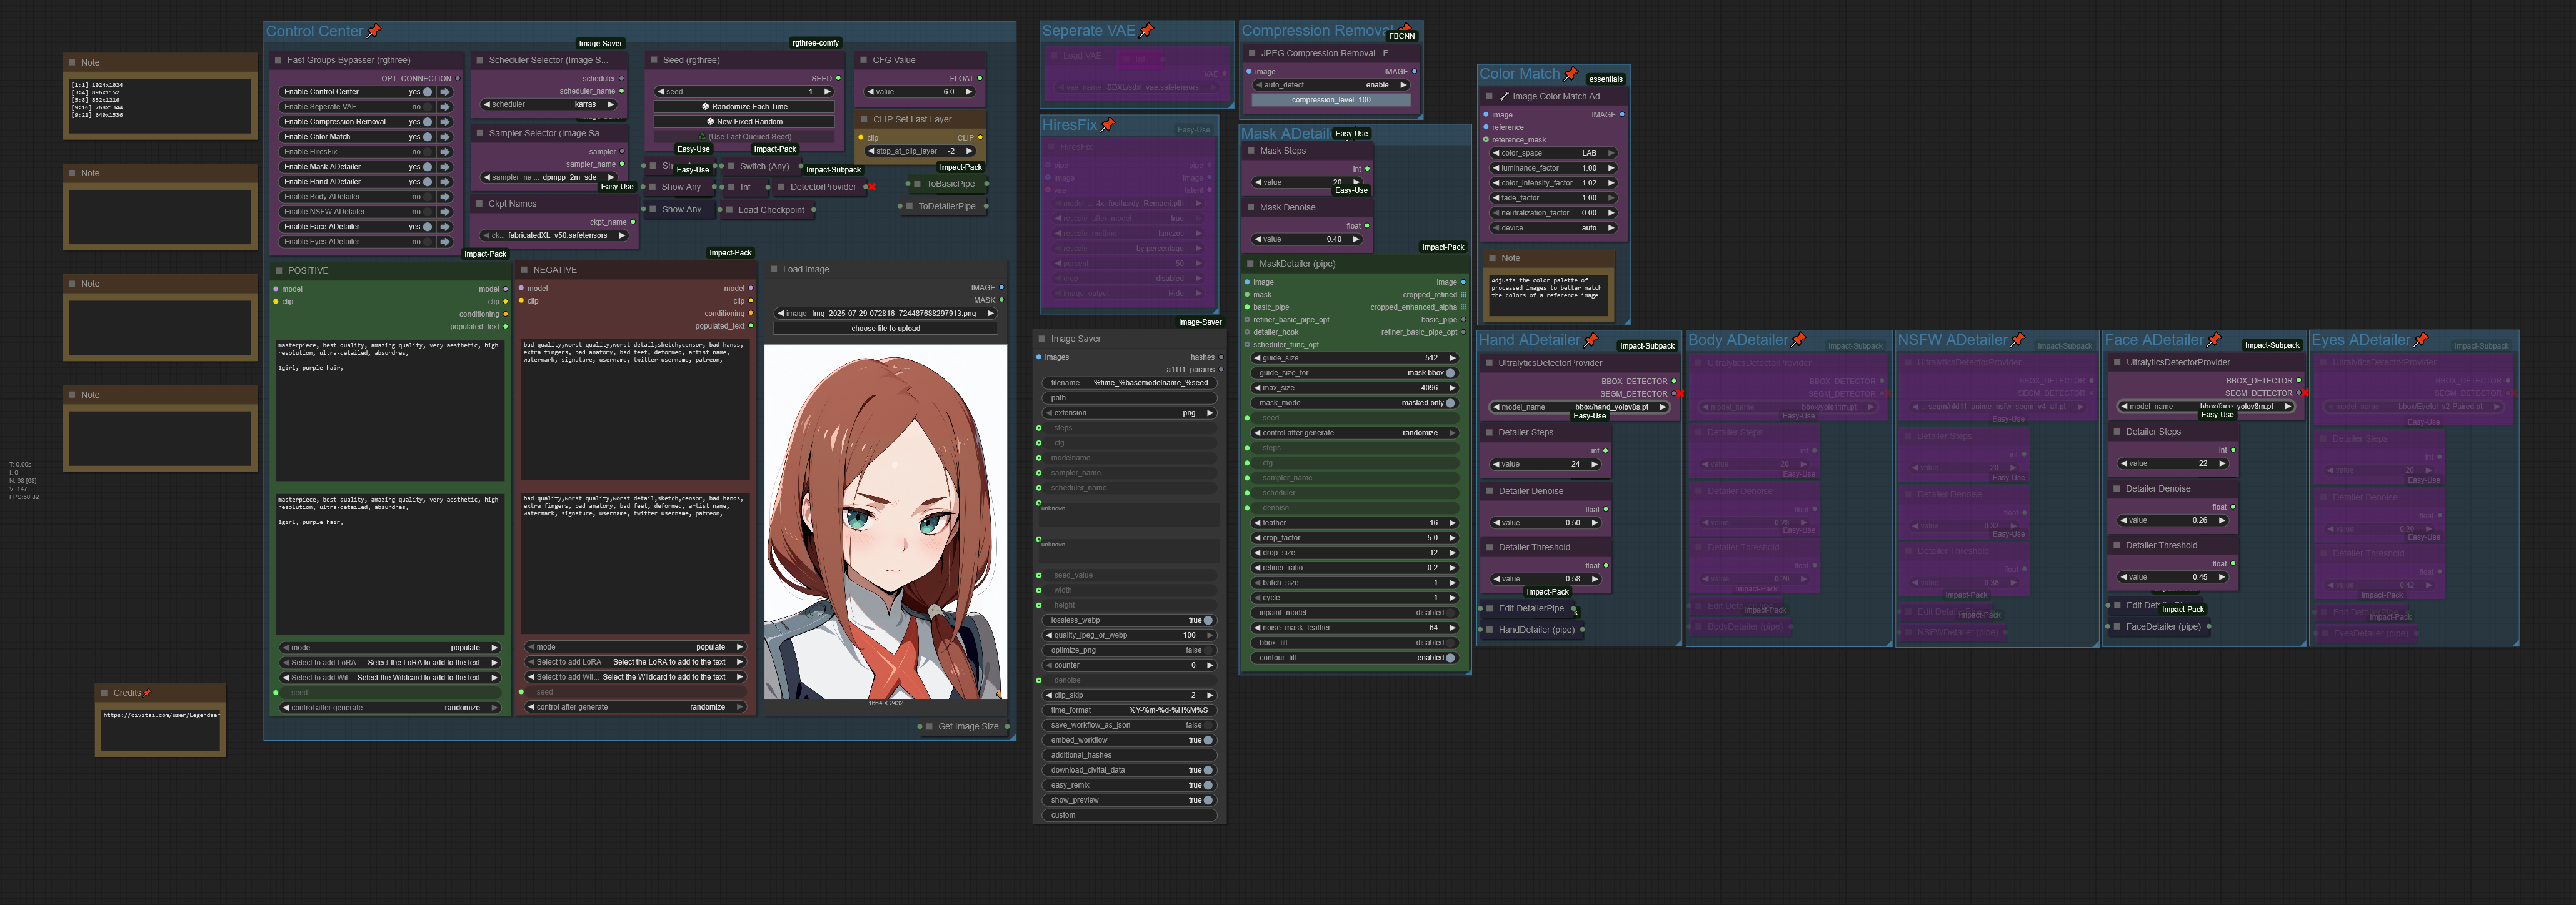Click the Credits note URL text box
Viewport: 2576px width, 905px height.
pyautogui.click(x=160, y=729)
